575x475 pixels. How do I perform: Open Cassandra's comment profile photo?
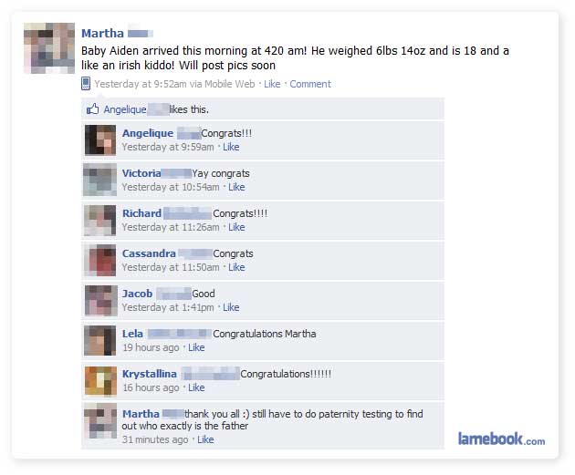coord(100,261)
